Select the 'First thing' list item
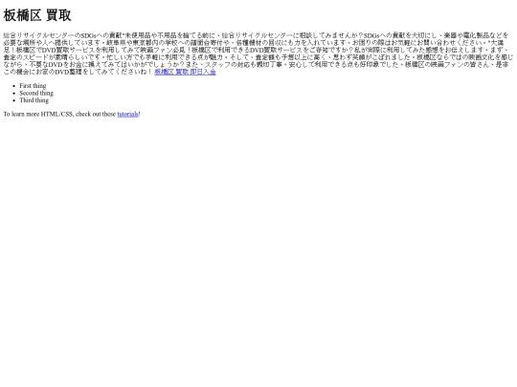The image size is (517, 387). click(33, 86)
